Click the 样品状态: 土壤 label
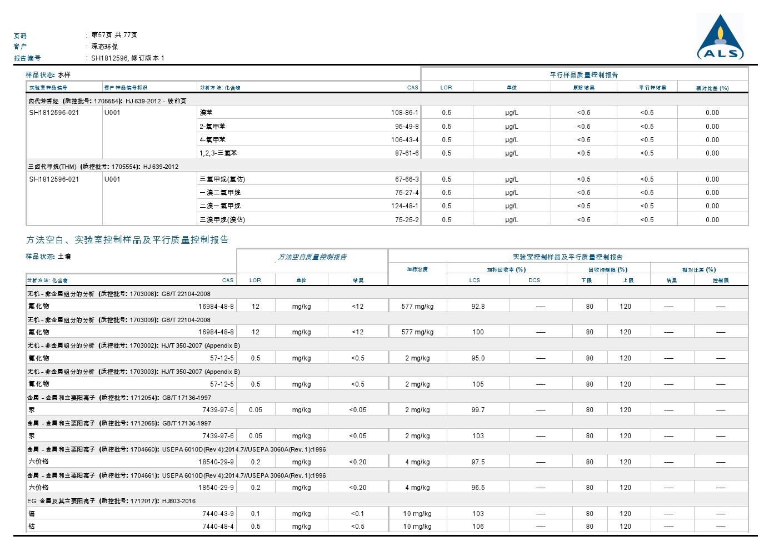 48,257
